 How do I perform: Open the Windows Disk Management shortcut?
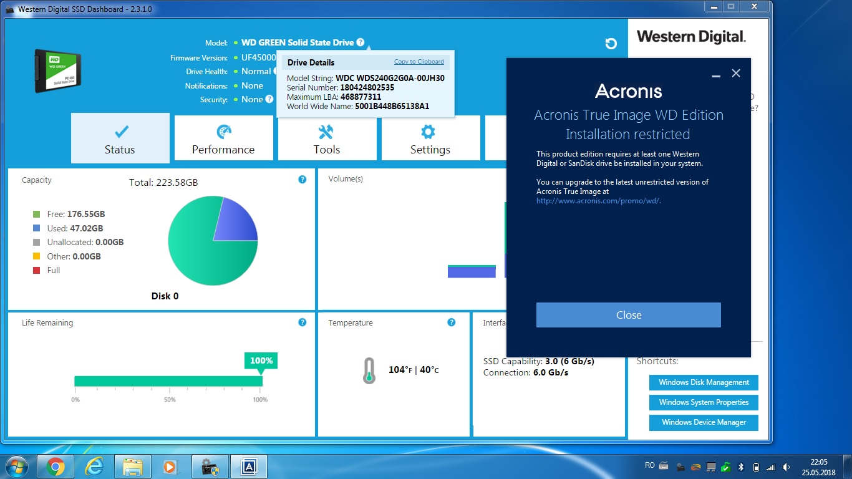[x=704, y=382]
